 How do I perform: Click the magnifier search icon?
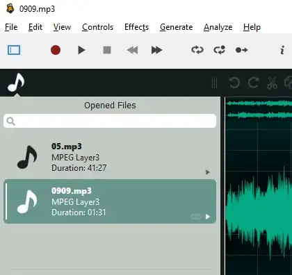click(x=11, y=121)
